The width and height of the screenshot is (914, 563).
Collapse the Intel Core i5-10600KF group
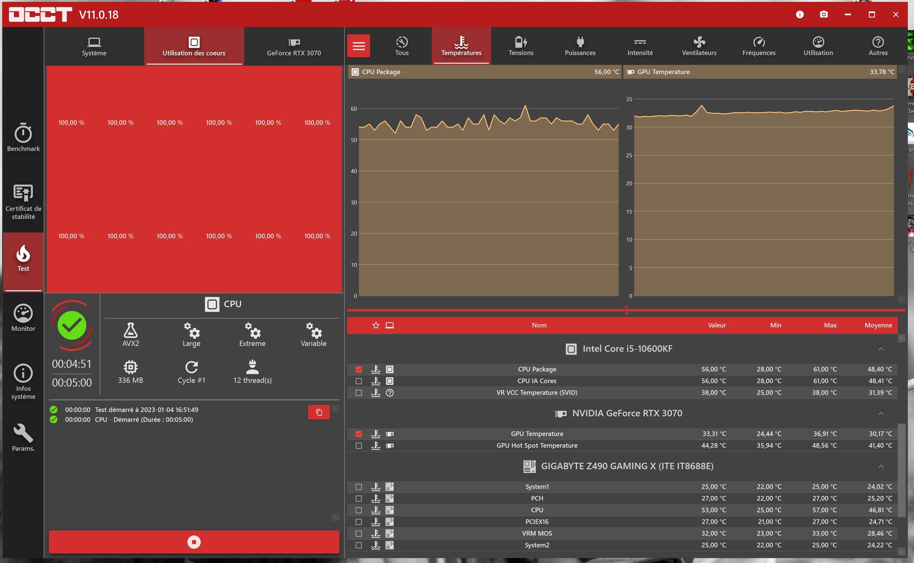[881, 349]
